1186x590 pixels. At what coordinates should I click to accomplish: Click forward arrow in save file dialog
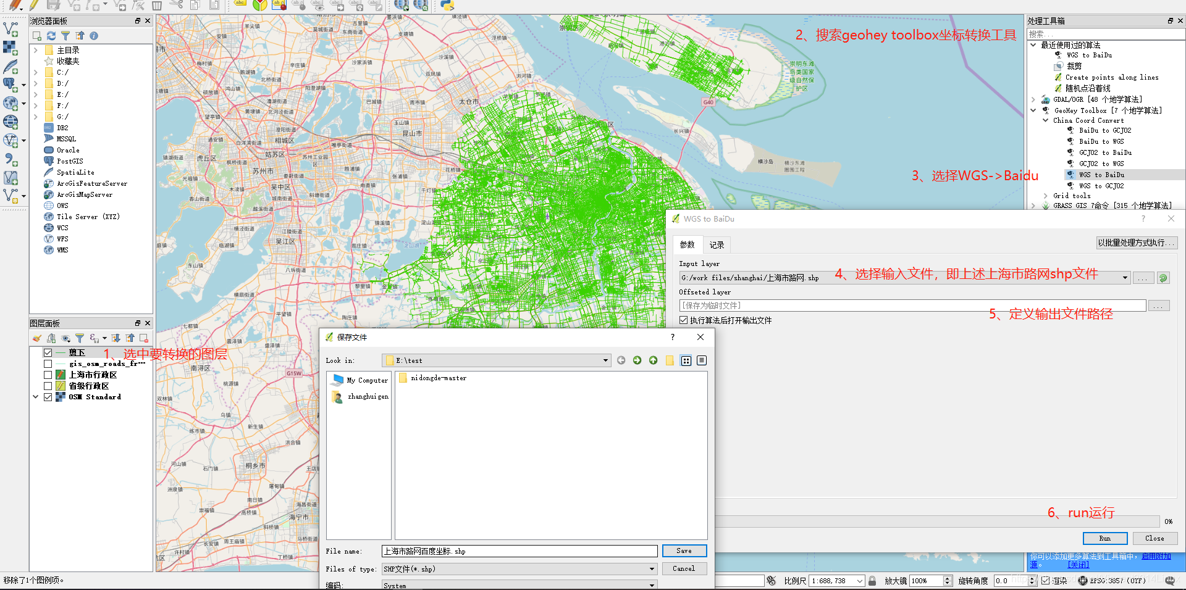click(637, 360)
